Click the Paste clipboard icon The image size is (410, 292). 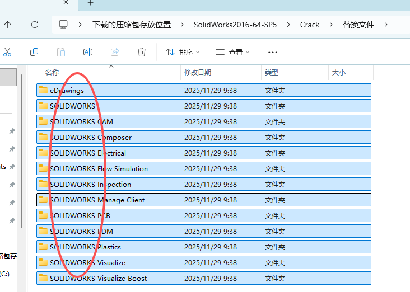61,52
